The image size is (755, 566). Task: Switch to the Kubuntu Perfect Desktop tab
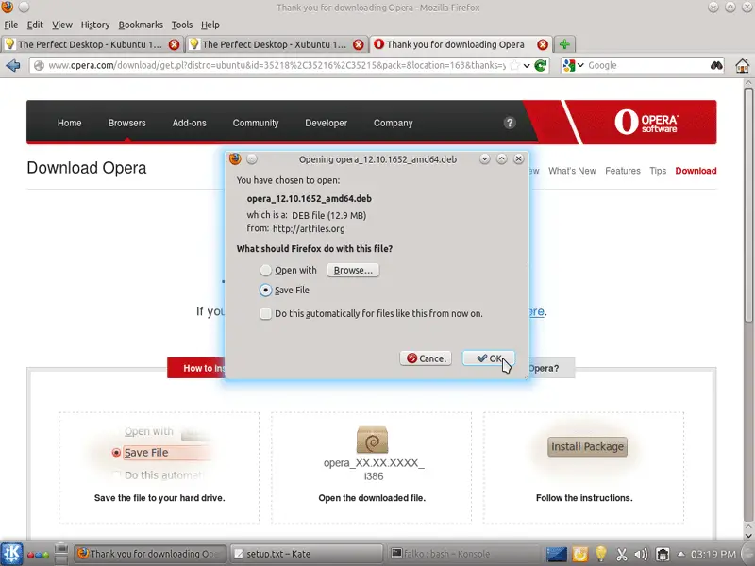[x=92, y=44]
